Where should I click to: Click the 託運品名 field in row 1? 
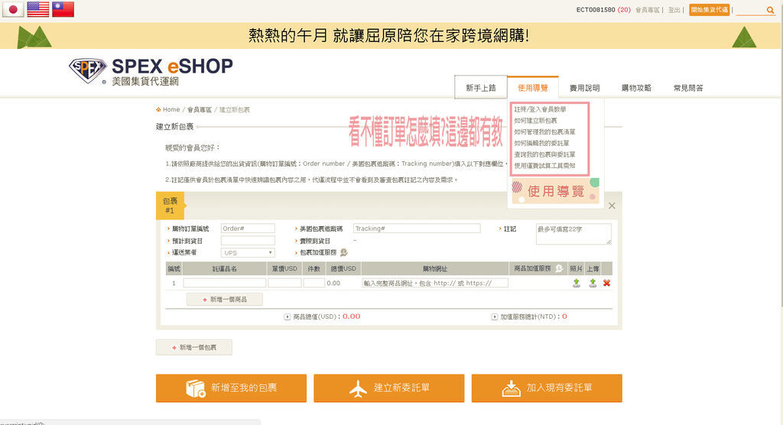point(224,283)
